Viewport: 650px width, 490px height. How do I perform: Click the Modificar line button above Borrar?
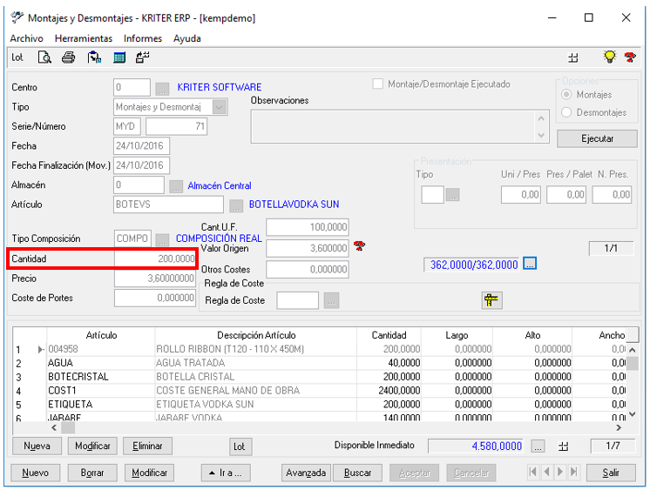92,446
